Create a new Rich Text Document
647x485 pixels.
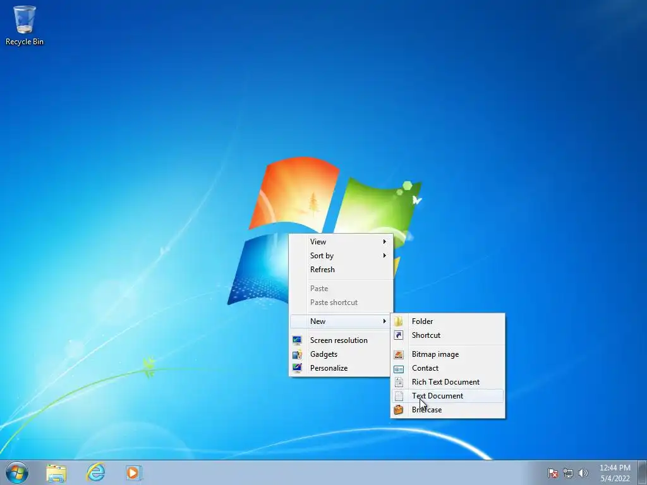pos(448,382)
